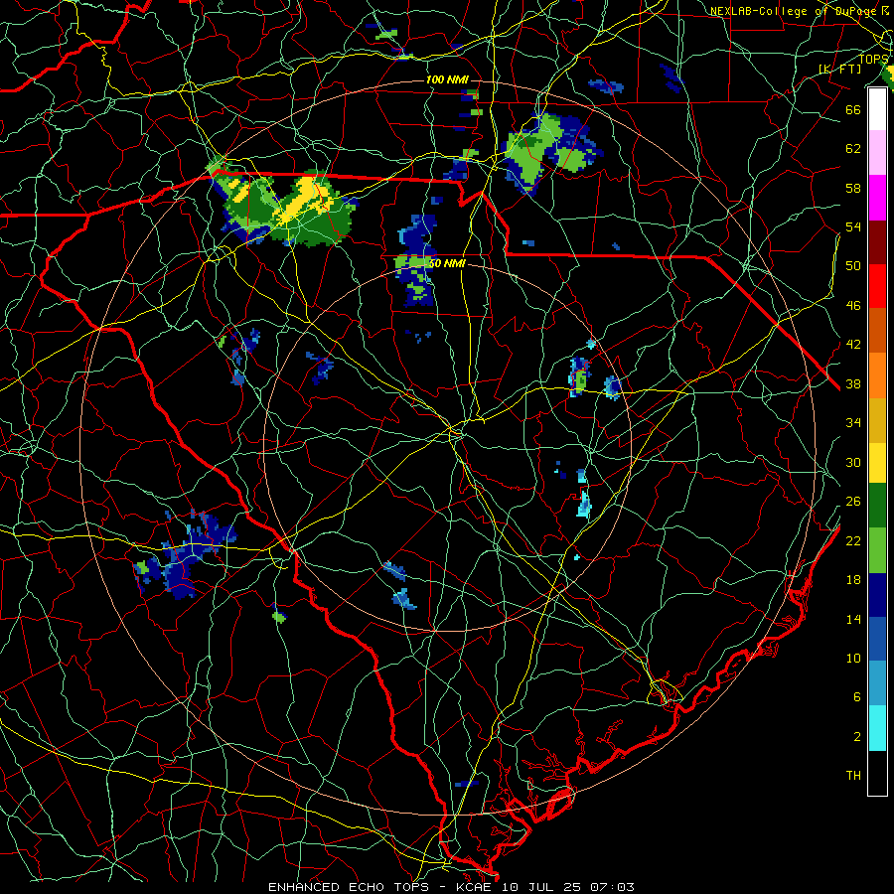Image resolution: width=894 pixels, height=894 pixels.
Task: Click the legend value '22'
Action: pyautogui.click(x=853, y=540)
